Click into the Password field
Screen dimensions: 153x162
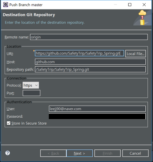97,116
